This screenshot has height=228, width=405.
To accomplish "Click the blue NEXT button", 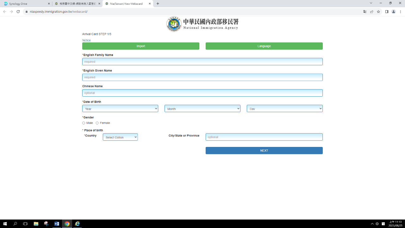I will pos(264,151).
